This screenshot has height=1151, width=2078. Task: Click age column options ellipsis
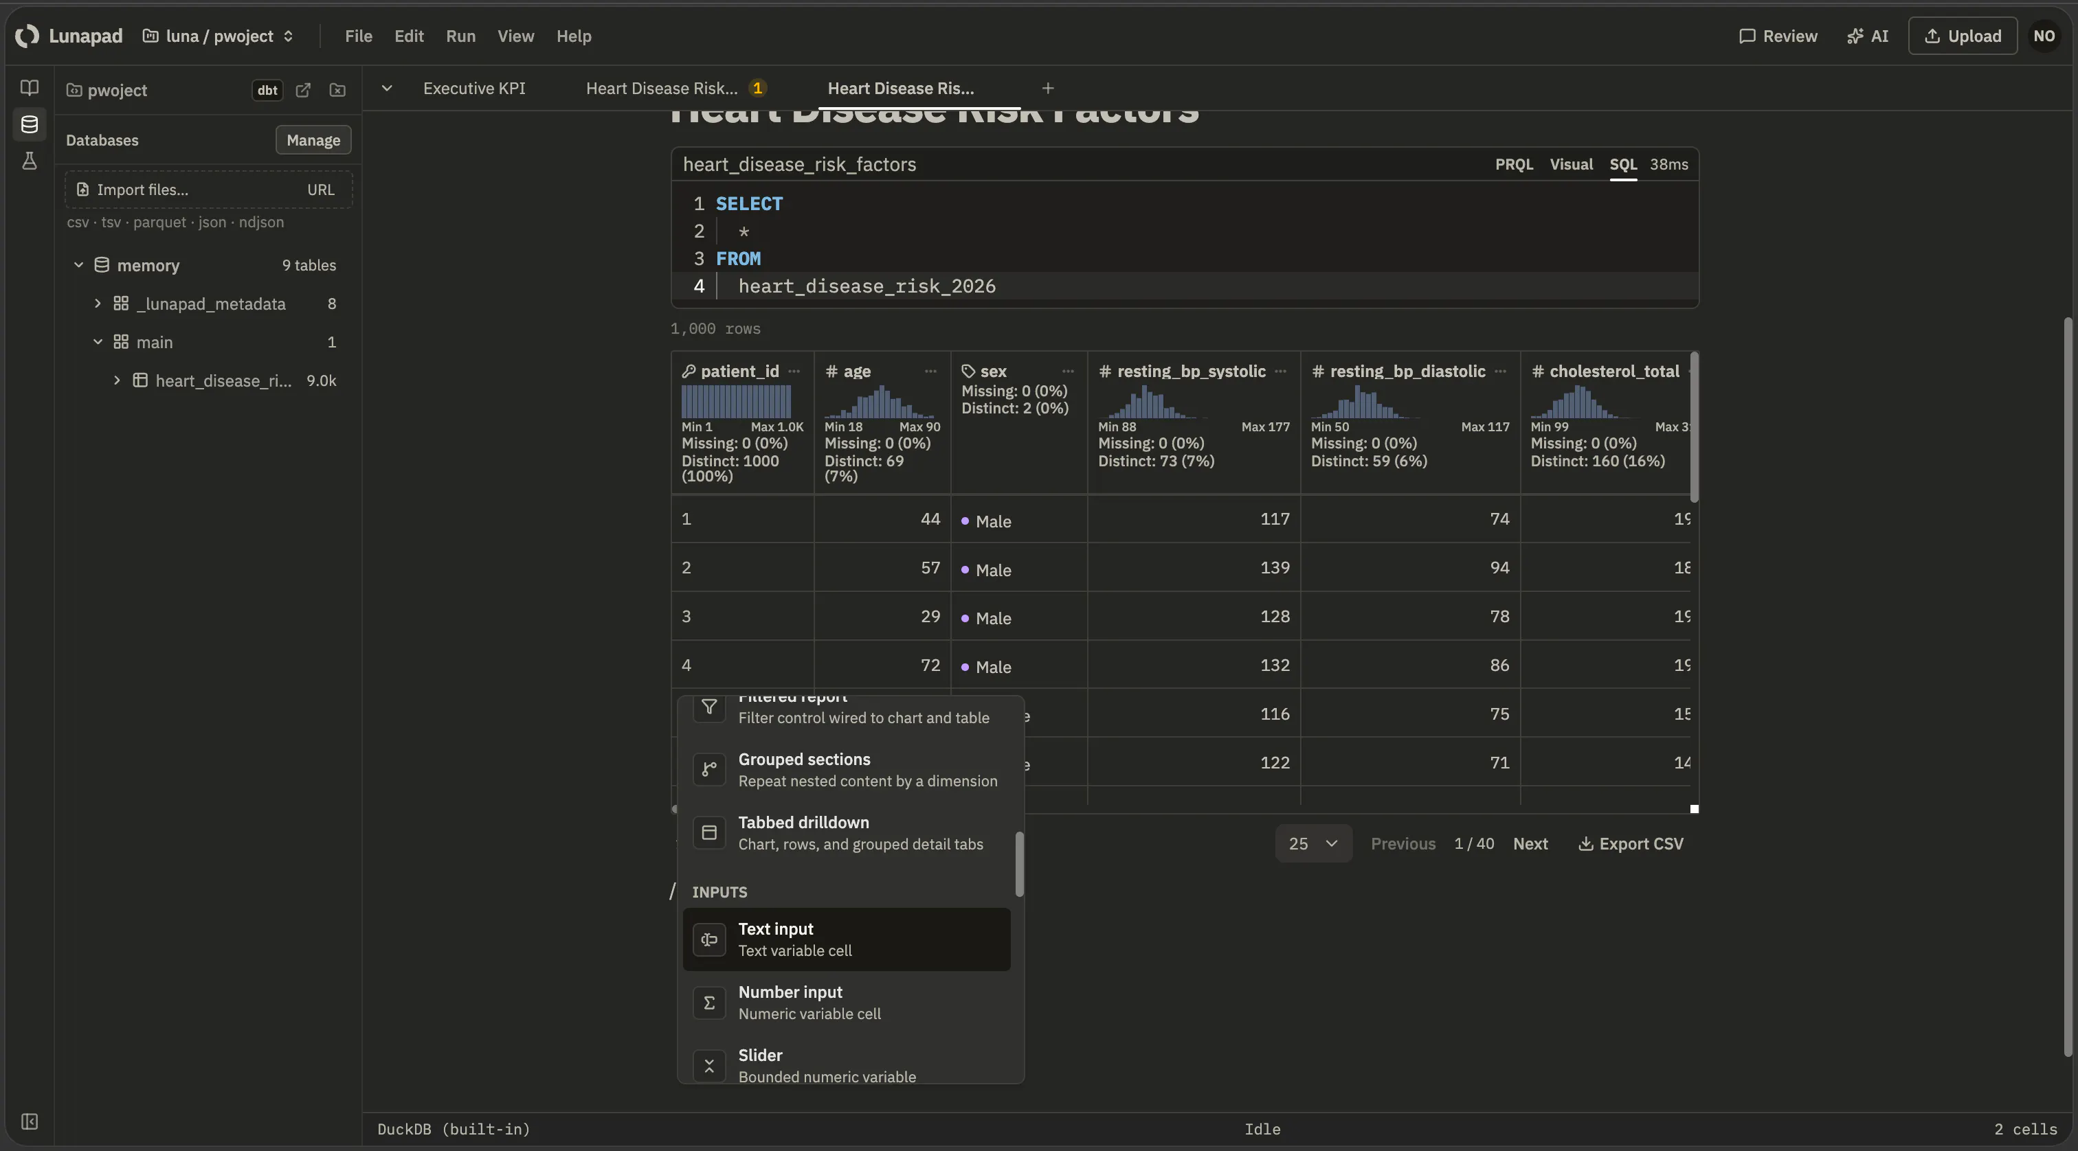[x=930, y=371]
